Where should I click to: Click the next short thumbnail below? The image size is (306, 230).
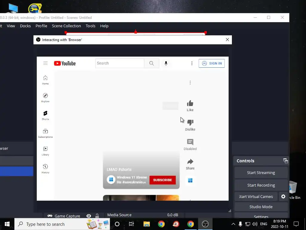coord(141,198)
